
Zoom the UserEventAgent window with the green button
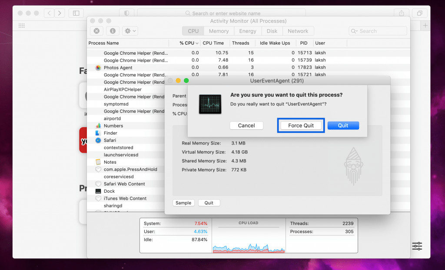pyautogui.click(x=186, y=81)
